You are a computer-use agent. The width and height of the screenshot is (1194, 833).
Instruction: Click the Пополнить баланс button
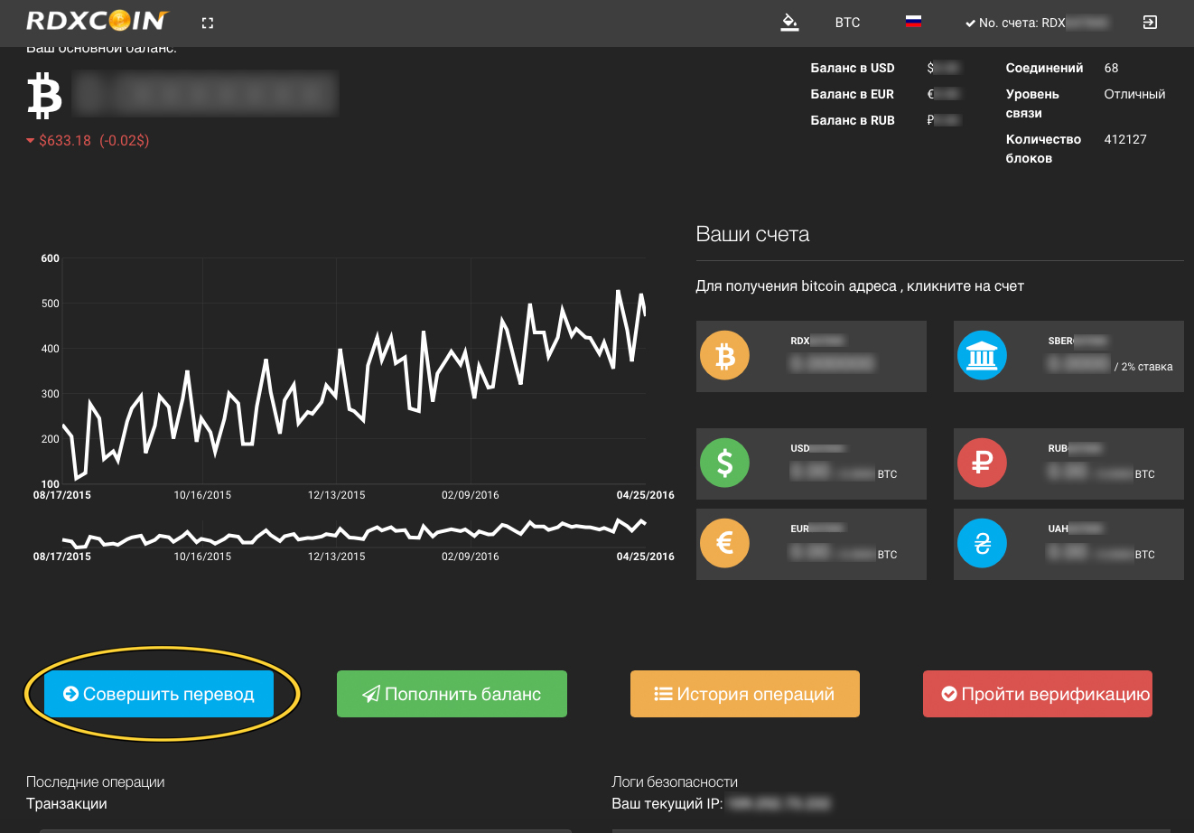[452, 694]
